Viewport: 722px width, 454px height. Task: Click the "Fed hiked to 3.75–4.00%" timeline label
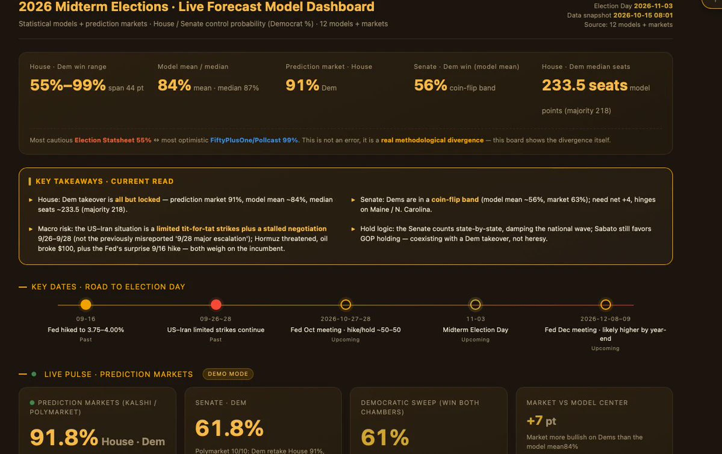(x=86, y=330)
